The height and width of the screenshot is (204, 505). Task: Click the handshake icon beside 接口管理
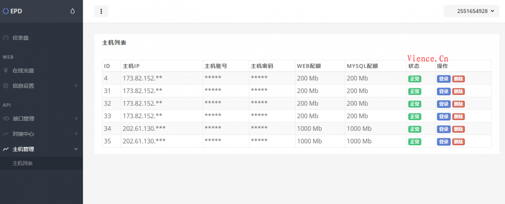coord(6,119)
